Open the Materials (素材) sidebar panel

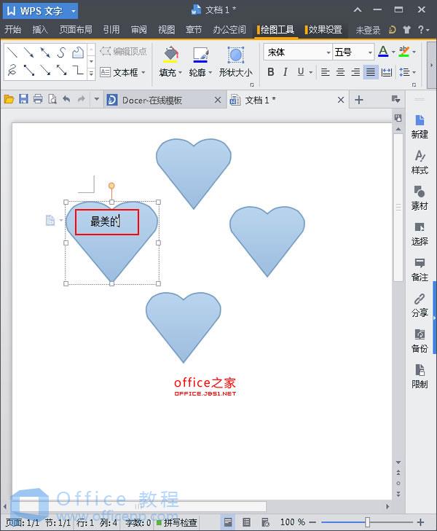[420, 198]
